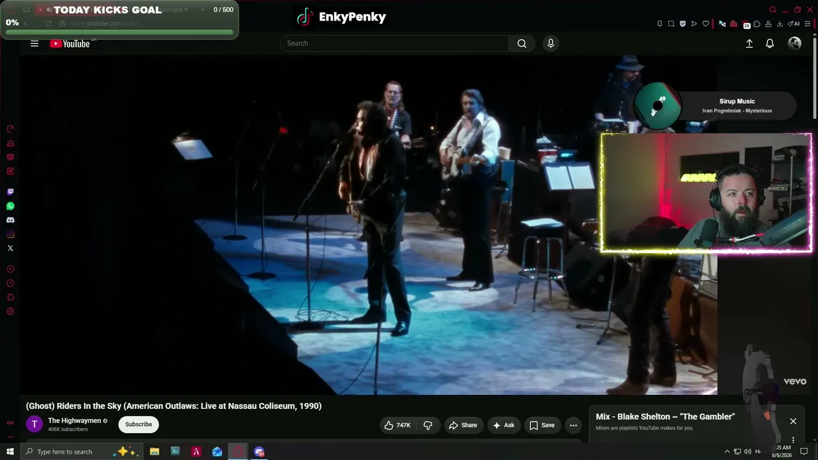This screenshot has width=818, height=460.
Task: Open more actions three-dot menu
Action: (x=573, y=425)
